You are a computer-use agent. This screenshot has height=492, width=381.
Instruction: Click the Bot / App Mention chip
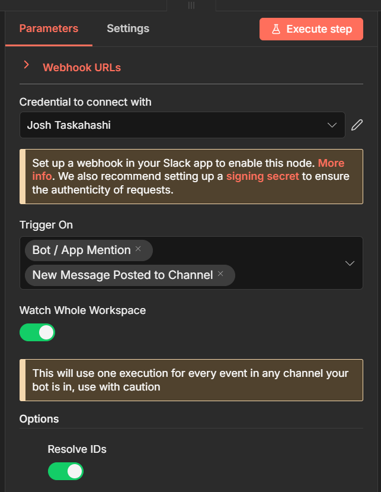click(x=81, y=250)
